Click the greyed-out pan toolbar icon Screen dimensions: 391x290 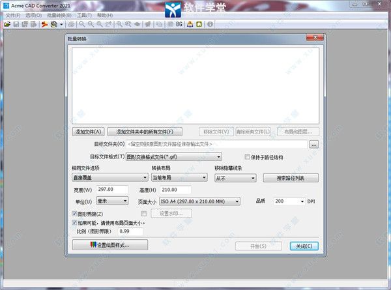coord(148,24)
